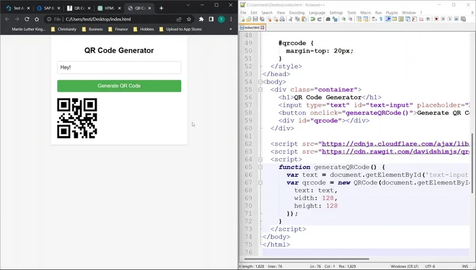
Task: Open the Replace toolbar icon in Notepad++
Action: (x=335, y=19)
